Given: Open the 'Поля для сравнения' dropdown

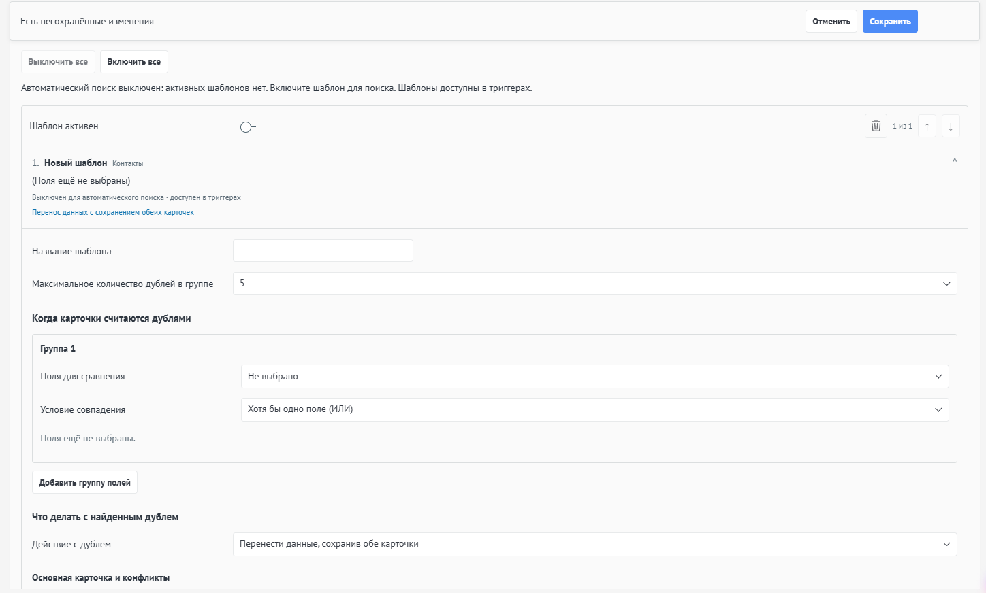Looking at the screenshot, I should pos(594,376).
